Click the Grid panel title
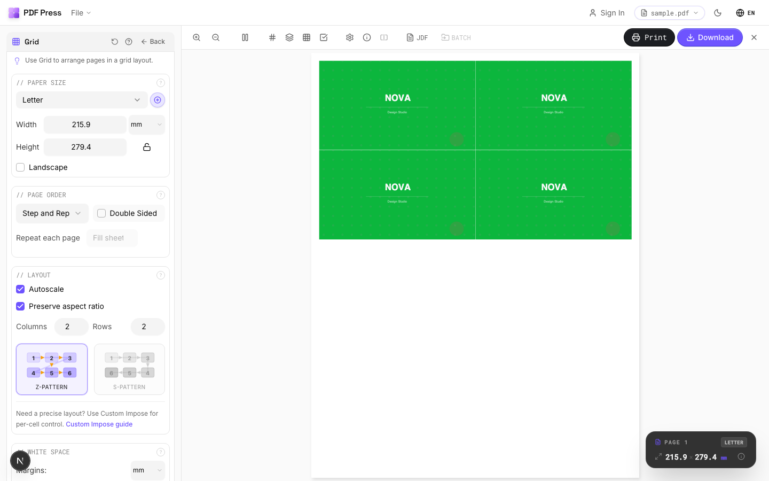The height and width of the screenshot is (481, 769). point(32,42)
